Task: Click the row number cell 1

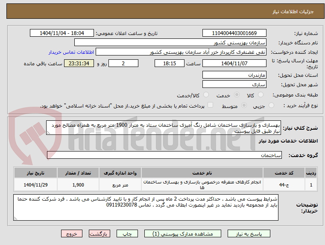Action: [311, 185]
